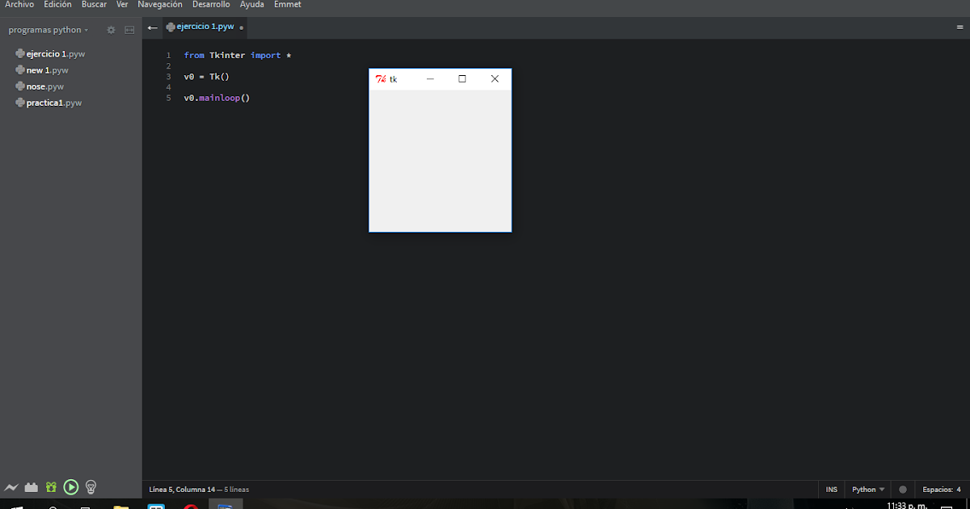Expand the programas python project dropdown

48,30
